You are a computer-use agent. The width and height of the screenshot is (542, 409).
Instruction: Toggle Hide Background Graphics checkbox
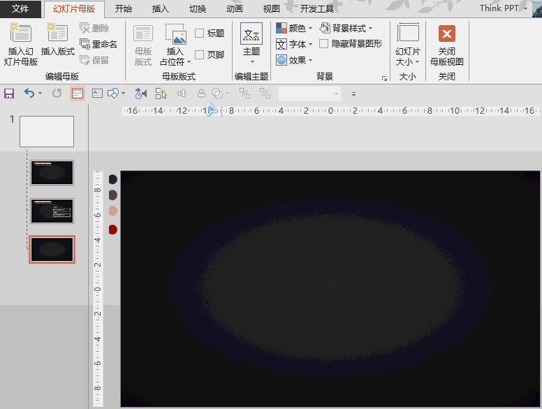coord(324,44)
